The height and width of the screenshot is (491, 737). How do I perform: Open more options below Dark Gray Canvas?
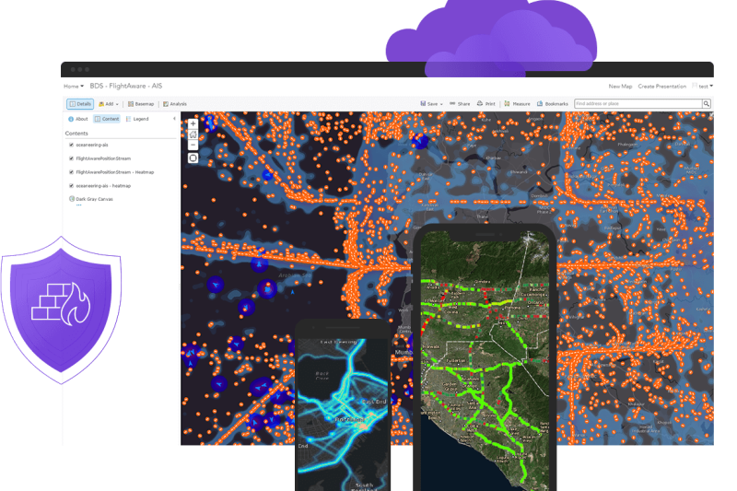click(79, 205)
